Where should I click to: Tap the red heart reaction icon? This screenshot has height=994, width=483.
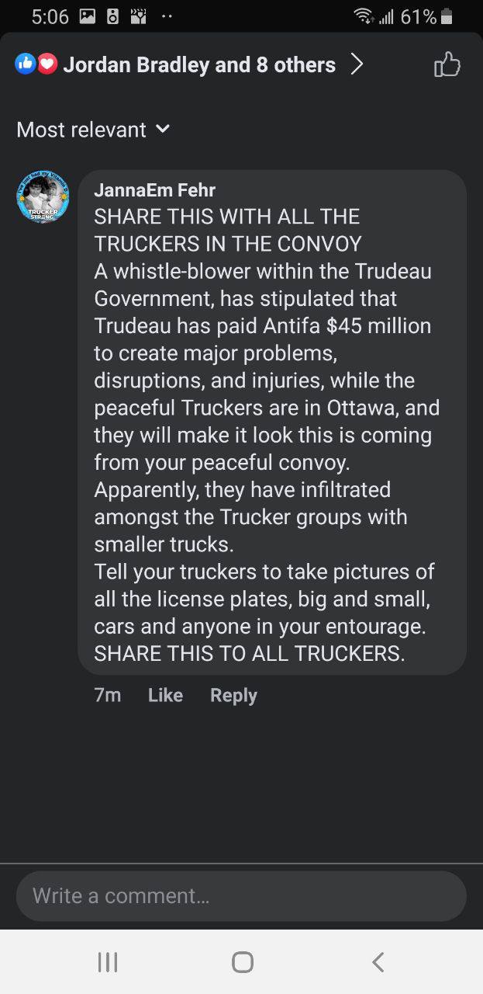point(47,64)
